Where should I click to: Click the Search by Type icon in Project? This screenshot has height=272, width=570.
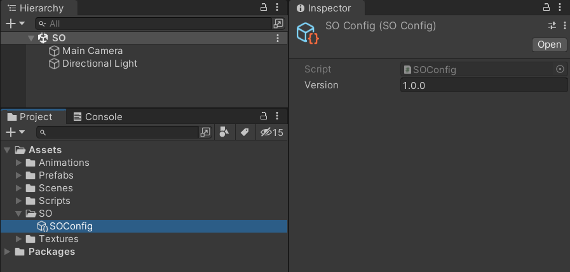click(x=224, y=132)
